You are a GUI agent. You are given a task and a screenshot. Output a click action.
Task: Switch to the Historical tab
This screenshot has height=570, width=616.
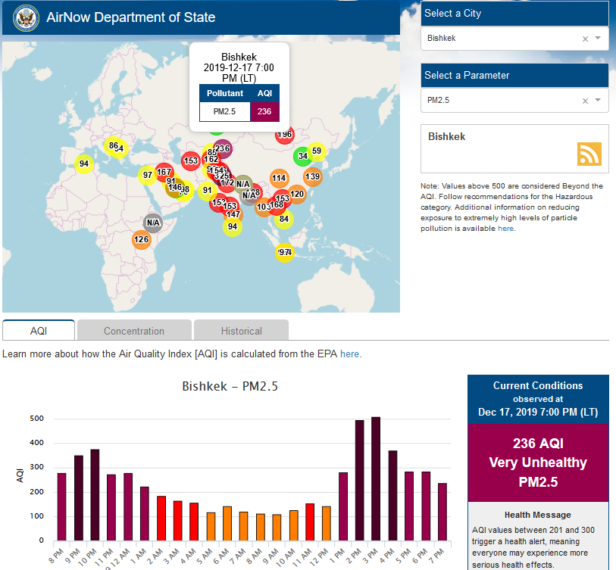click(241, 331)
